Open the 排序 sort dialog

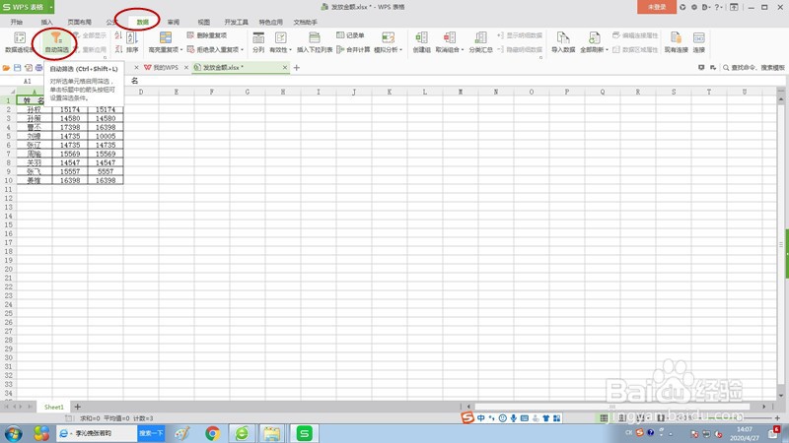pyautogui.click(x=132, y=42)
